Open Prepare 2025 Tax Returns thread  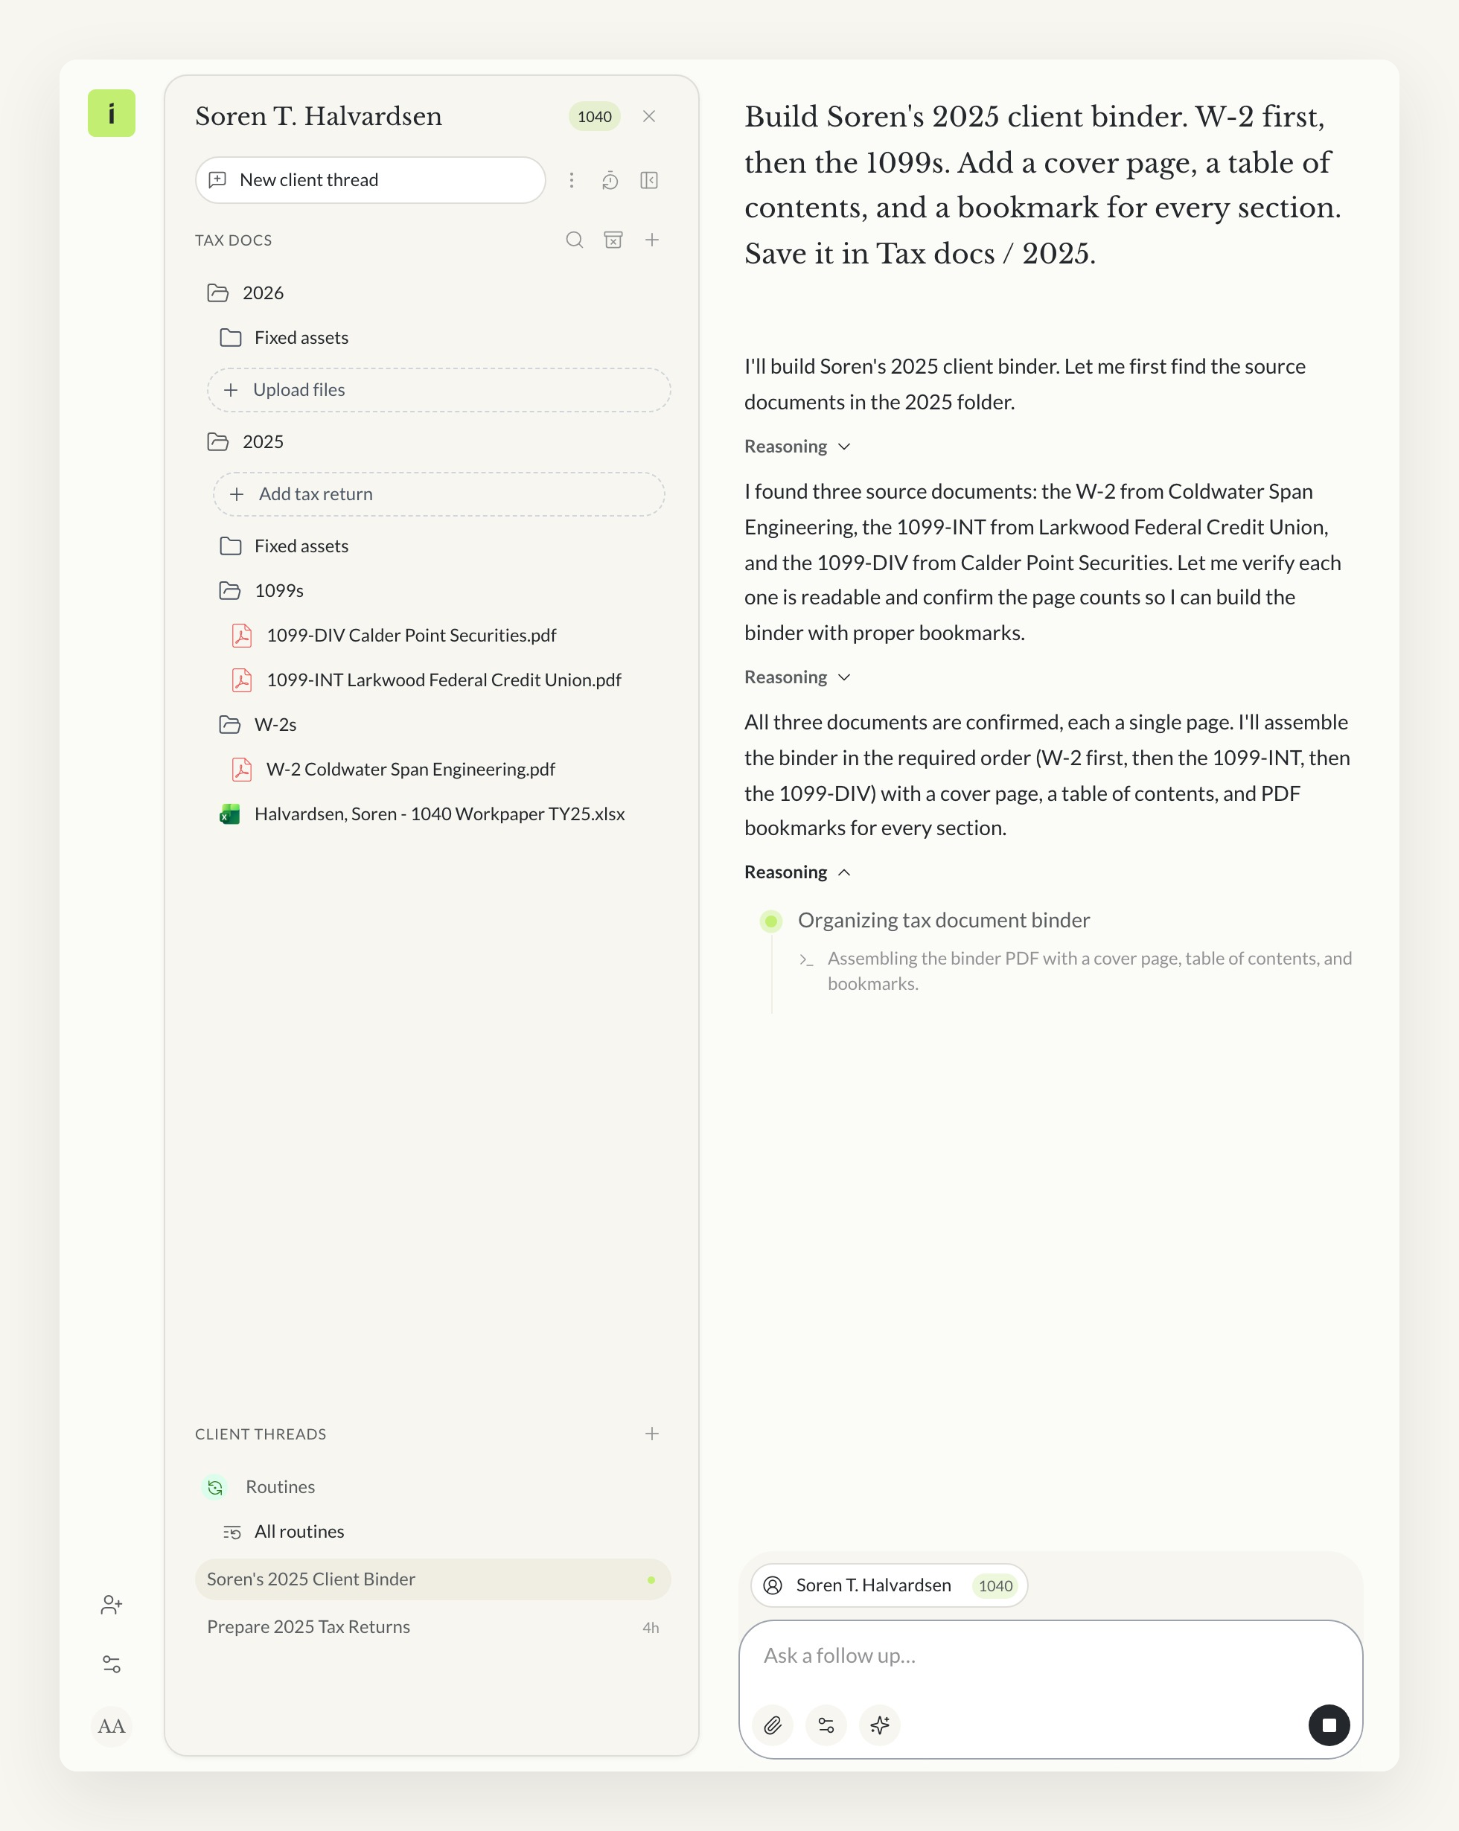click(433, 1627)
